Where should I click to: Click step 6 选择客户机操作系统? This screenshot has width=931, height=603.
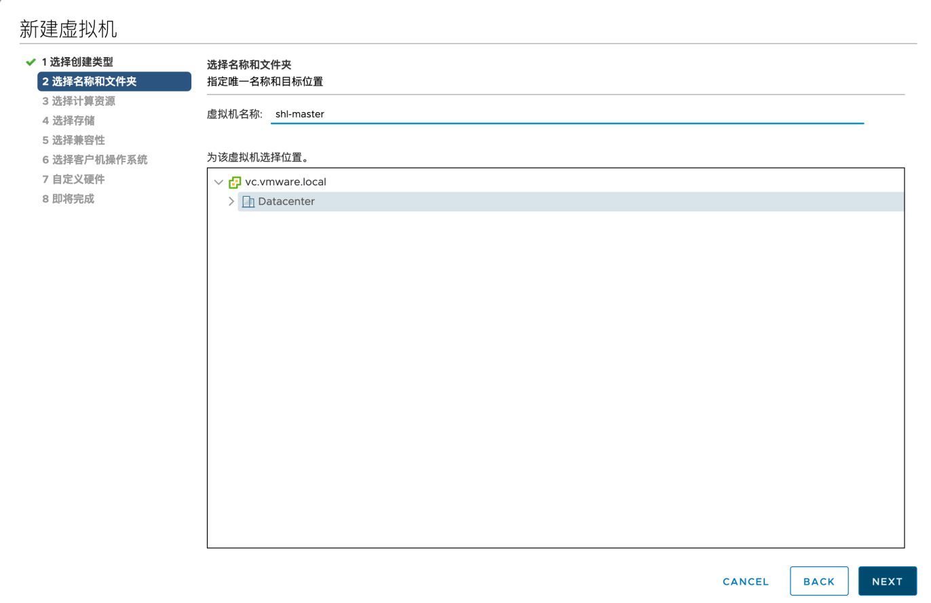(94, 160)
